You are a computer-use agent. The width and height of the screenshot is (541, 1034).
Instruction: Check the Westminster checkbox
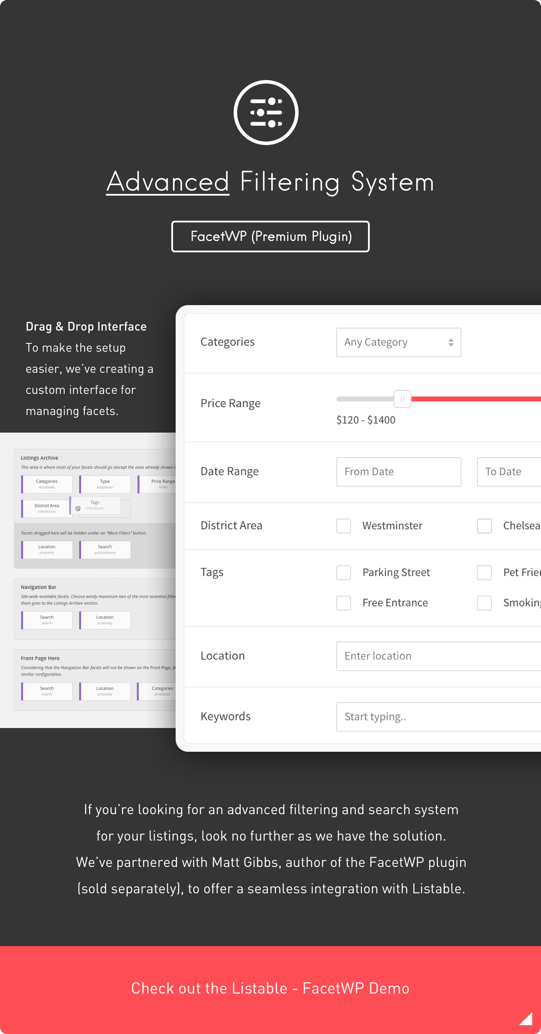[343, 526]
